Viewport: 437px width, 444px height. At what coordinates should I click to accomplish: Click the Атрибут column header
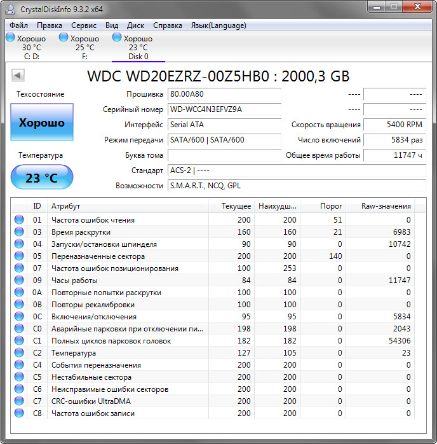point(128,206)
